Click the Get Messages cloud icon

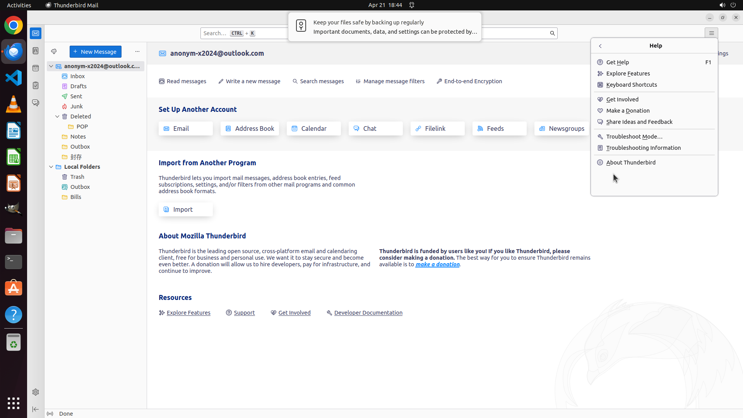click(54, 51)
